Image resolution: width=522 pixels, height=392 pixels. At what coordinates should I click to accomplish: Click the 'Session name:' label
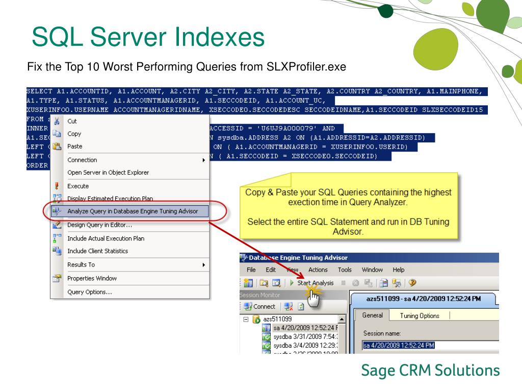[x=381, y=333]
